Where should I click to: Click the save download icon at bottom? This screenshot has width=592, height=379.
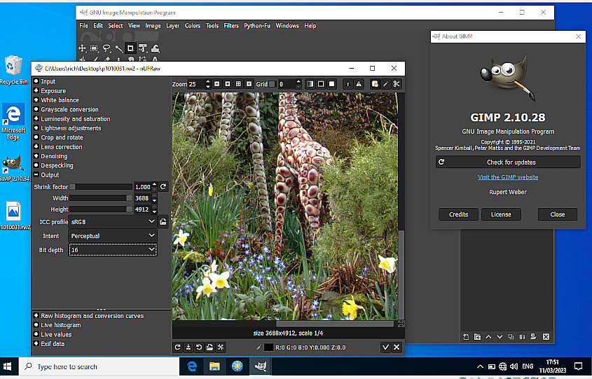coord(188,347)
